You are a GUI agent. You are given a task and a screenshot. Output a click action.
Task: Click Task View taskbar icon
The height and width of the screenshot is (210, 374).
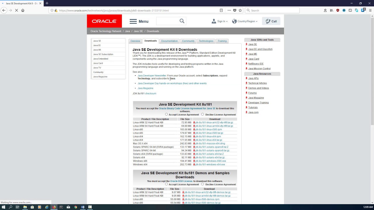tap(18, 207)
